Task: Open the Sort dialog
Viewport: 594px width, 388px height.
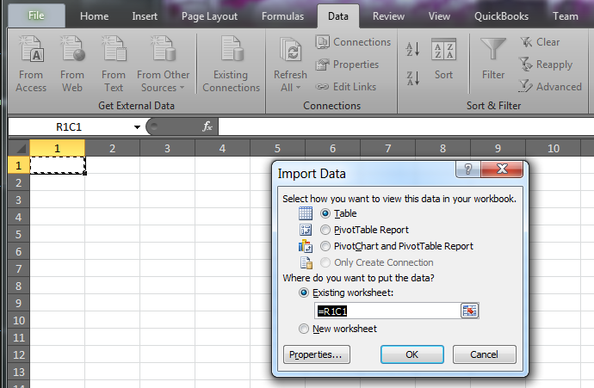Action: tap(443, 59)
